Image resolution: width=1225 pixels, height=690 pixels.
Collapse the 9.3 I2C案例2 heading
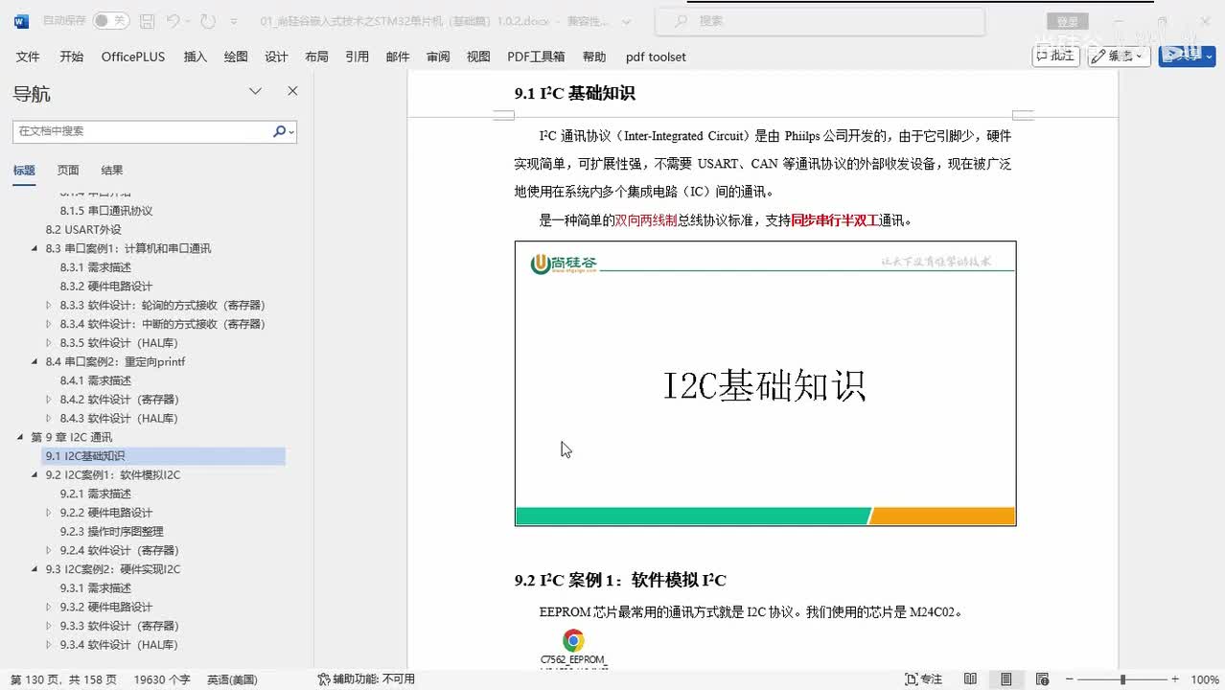(x=35, y=569)
